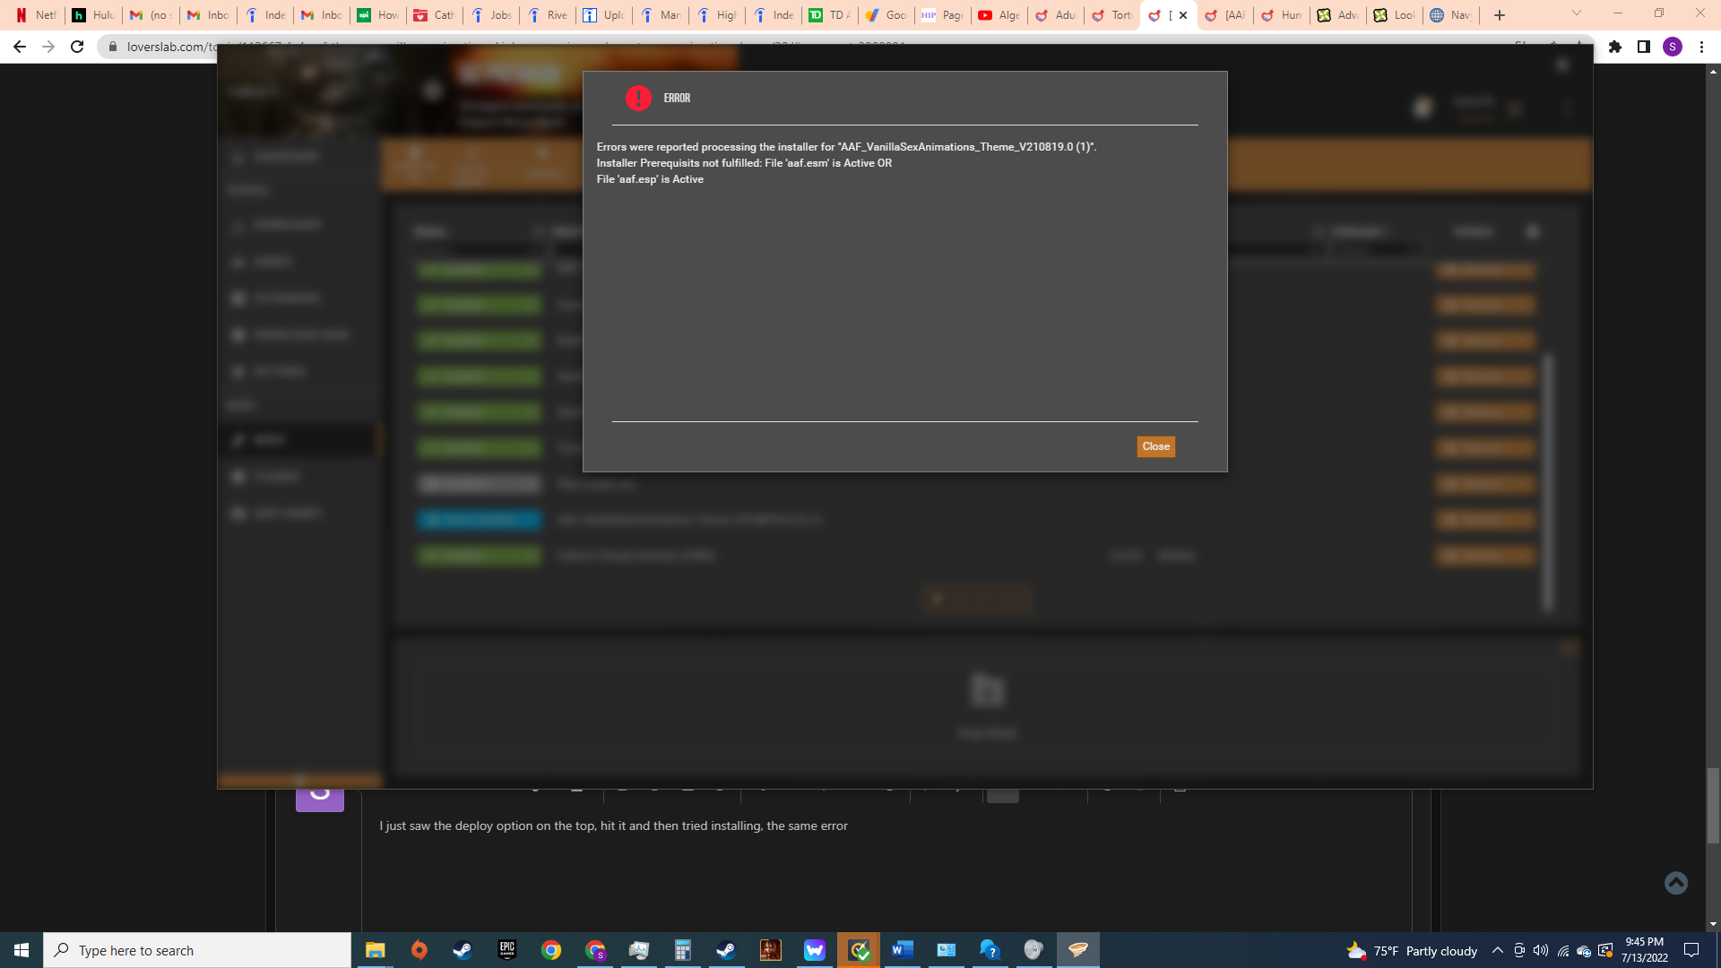Open the volume control in system tray
Viewport: 1721px width, 968px height.
pyautogui.click(x=1540, y=950)
